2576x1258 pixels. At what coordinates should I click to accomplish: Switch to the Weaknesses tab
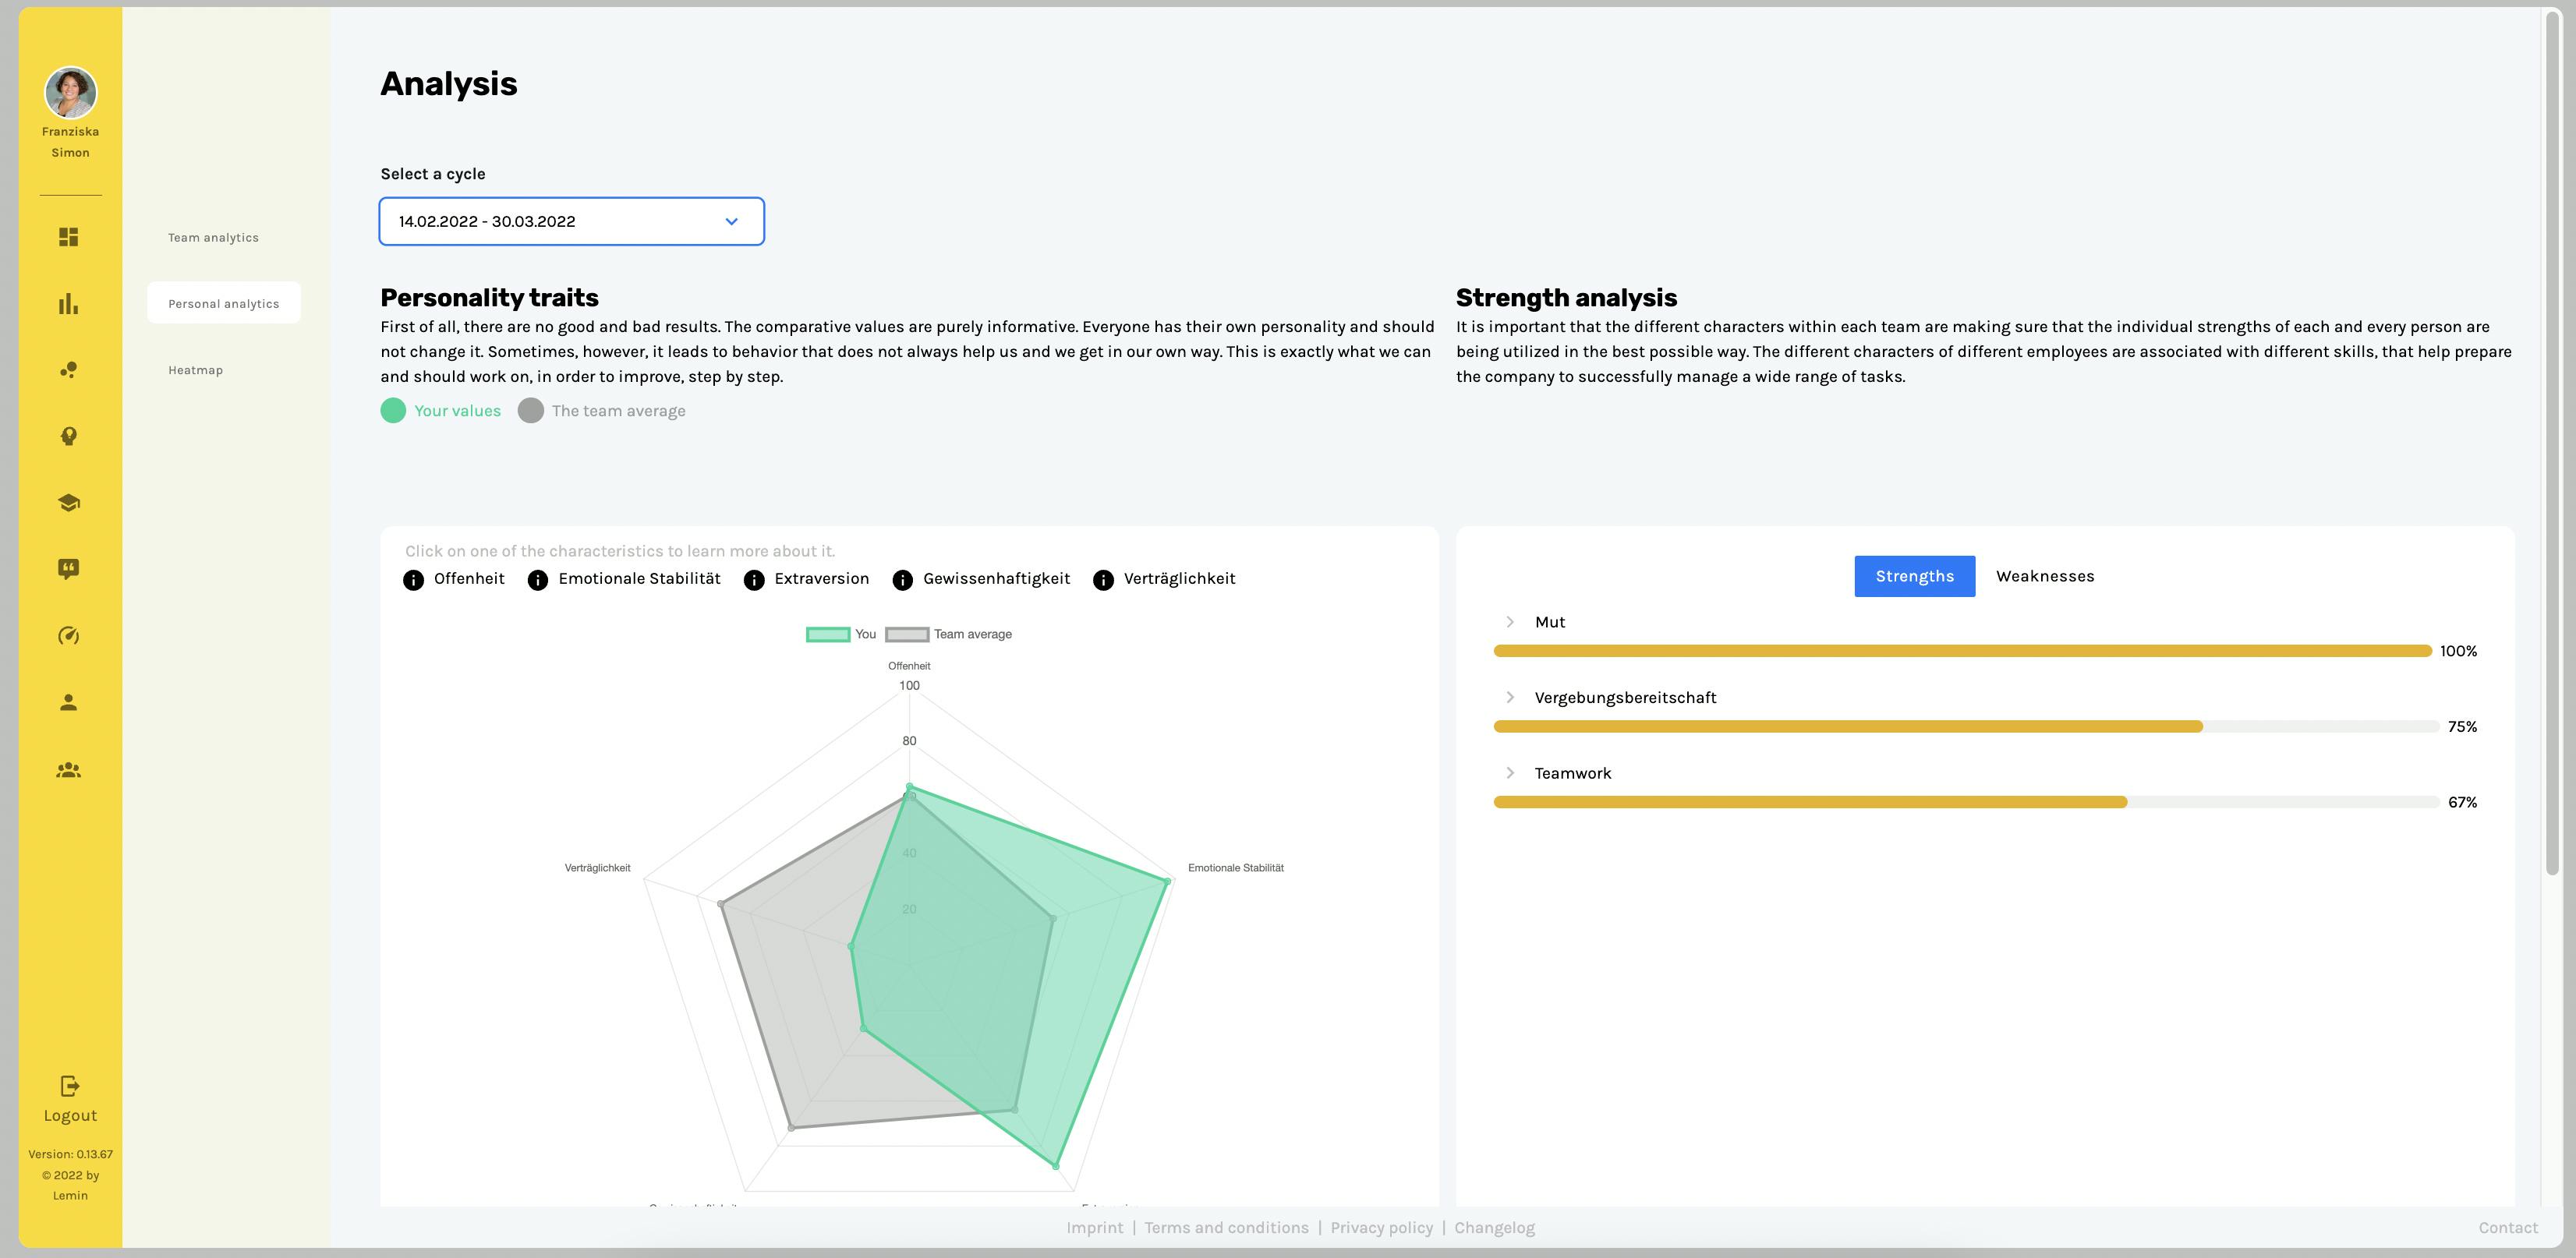2044,576
